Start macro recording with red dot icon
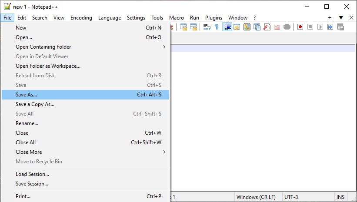Viewport: 357px width, 202px height. pos(300,27)
